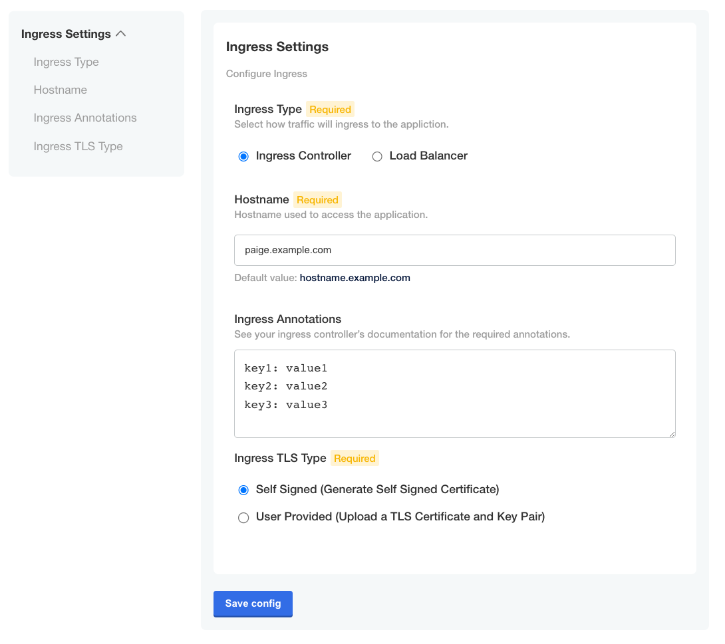Go to Ingress TLS Type section
This screenshot has width=725, height=644.
[78, 146]
